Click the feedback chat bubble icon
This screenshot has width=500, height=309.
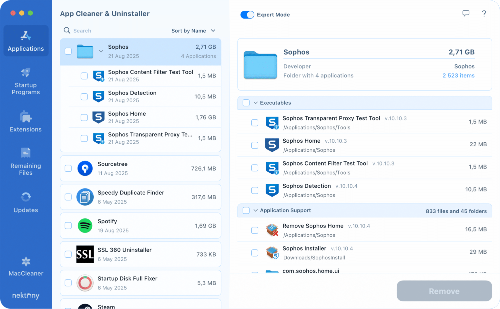click(x=466, y=14)
